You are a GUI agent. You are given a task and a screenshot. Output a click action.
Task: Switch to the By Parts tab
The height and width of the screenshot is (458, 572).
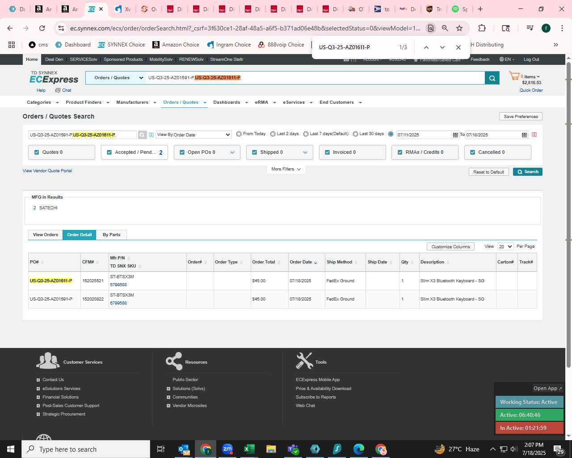111,235
